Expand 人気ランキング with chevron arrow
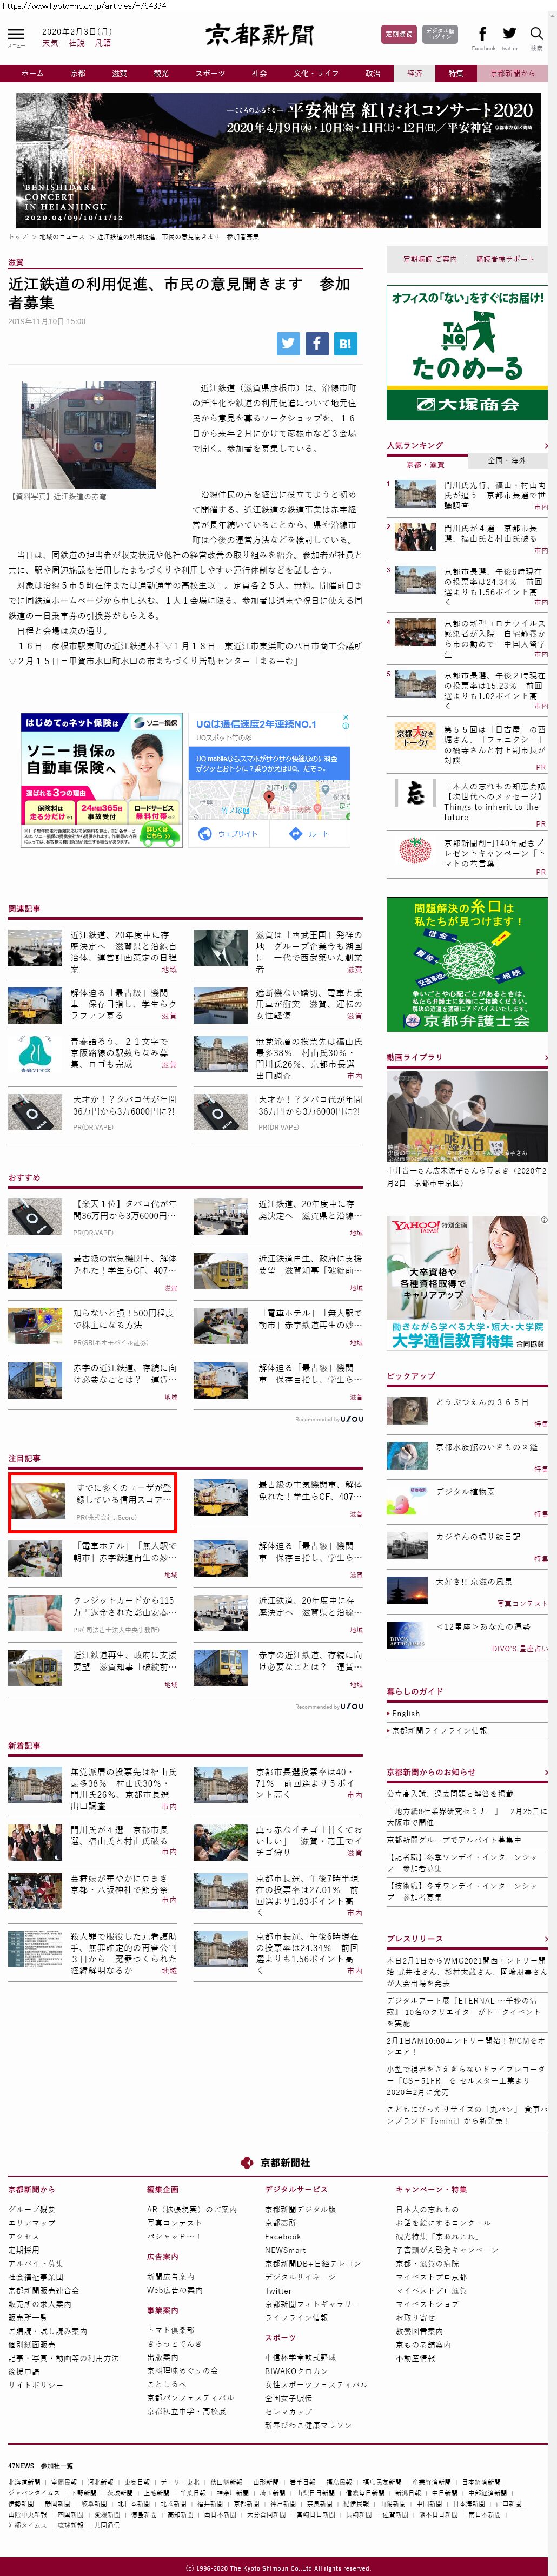The width and height of the screenshot is (557, 2576). pos(545,445)
